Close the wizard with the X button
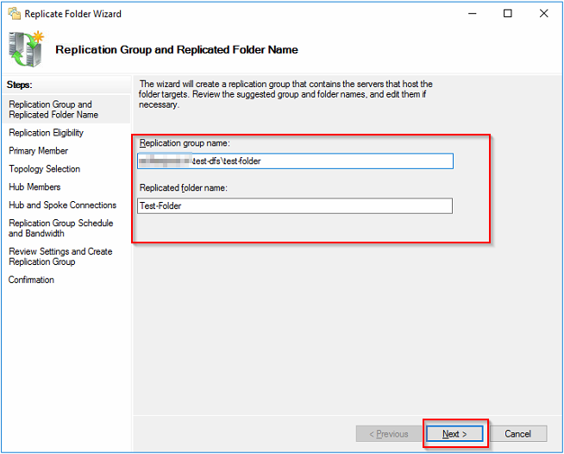 click(543, 14)
